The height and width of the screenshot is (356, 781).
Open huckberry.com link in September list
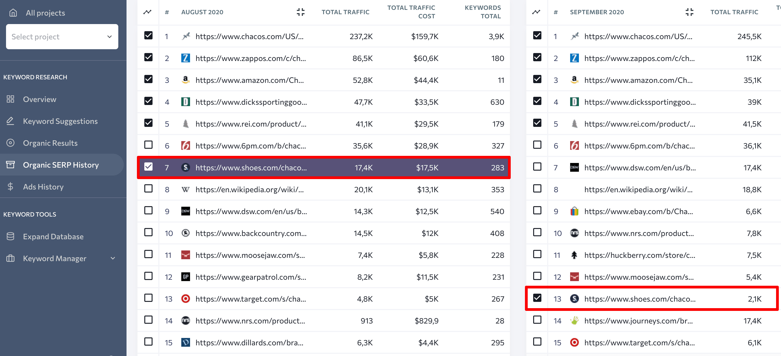coord(640,255)
